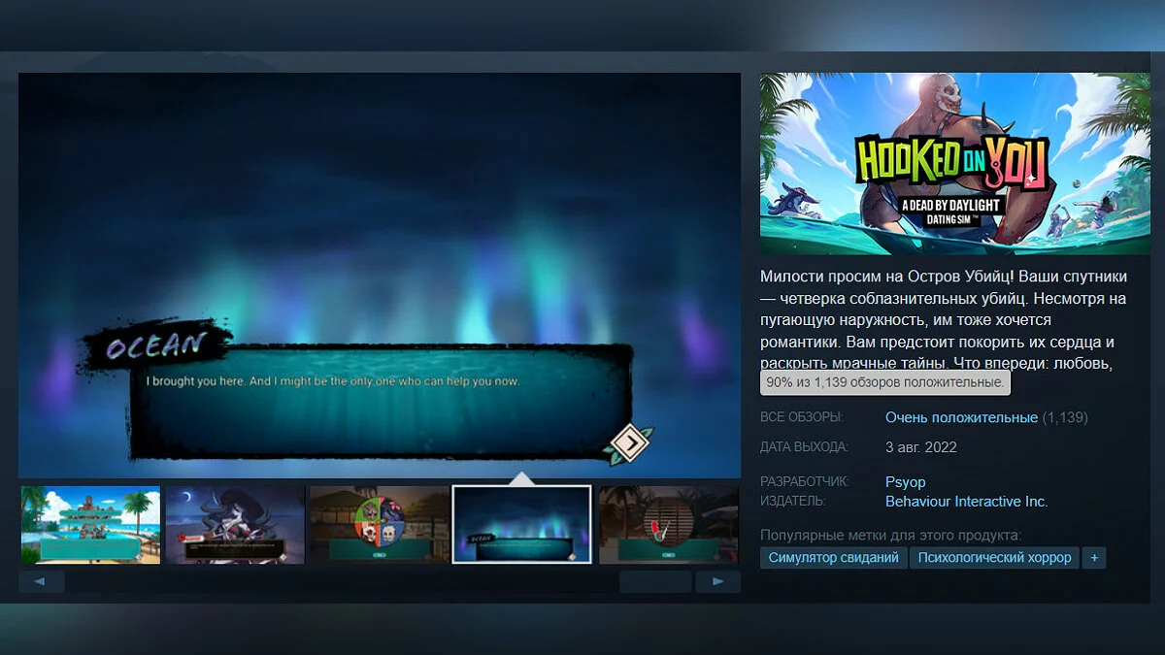Click the 'РАЗРАБОТЧИК:' label
Image resolution: width=1165 pixels, height=655 pixels.
[805, 481]
